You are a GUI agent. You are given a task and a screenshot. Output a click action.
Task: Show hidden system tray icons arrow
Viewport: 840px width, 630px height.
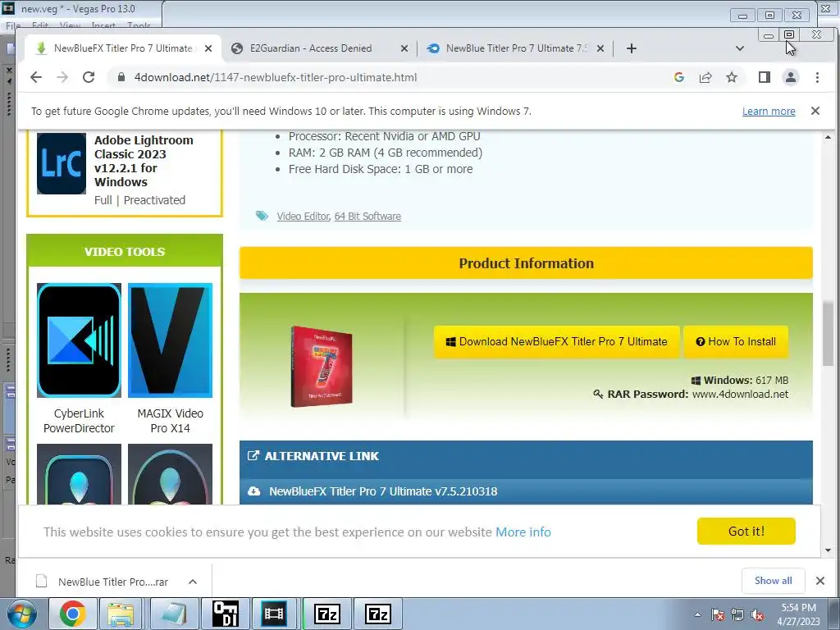click(x=697, y=614)
